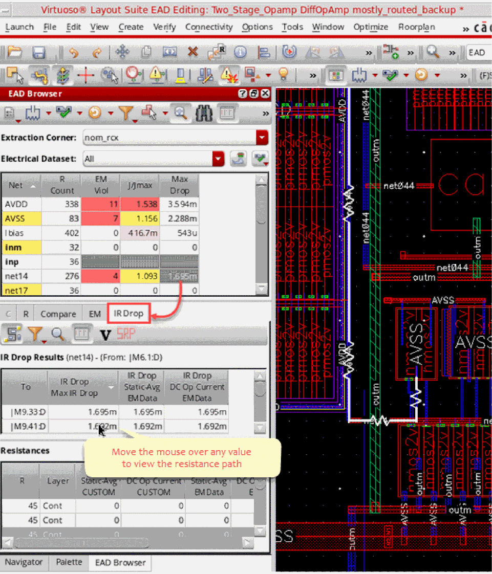Switch to the EM tab
Image resolution: width=492 pixels, height=574 pixels.
[x=95, y=314]
